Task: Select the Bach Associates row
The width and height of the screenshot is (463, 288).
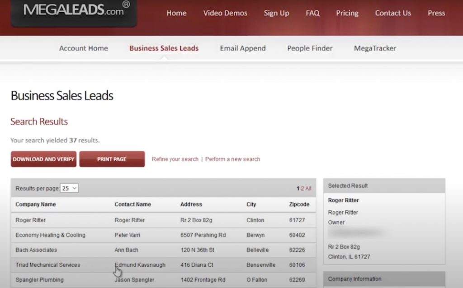Action: coord(163,250)
